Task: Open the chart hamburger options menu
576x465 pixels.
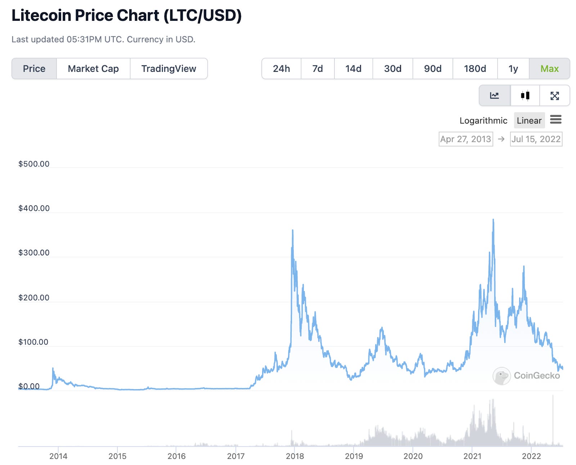Action: pyautogui.click(x=557, y=120)
